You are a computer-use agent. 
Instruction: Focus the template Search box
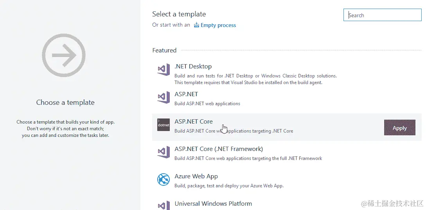coord(383,15)
